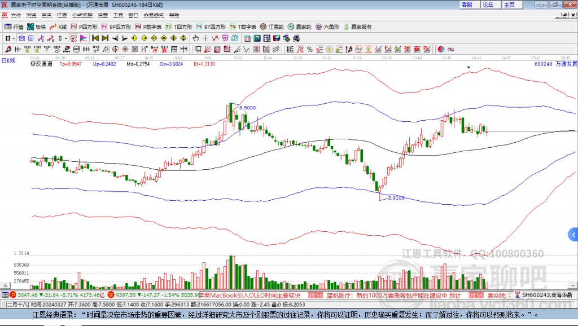Click the 客服 customer service button

[x=467, y=5]
